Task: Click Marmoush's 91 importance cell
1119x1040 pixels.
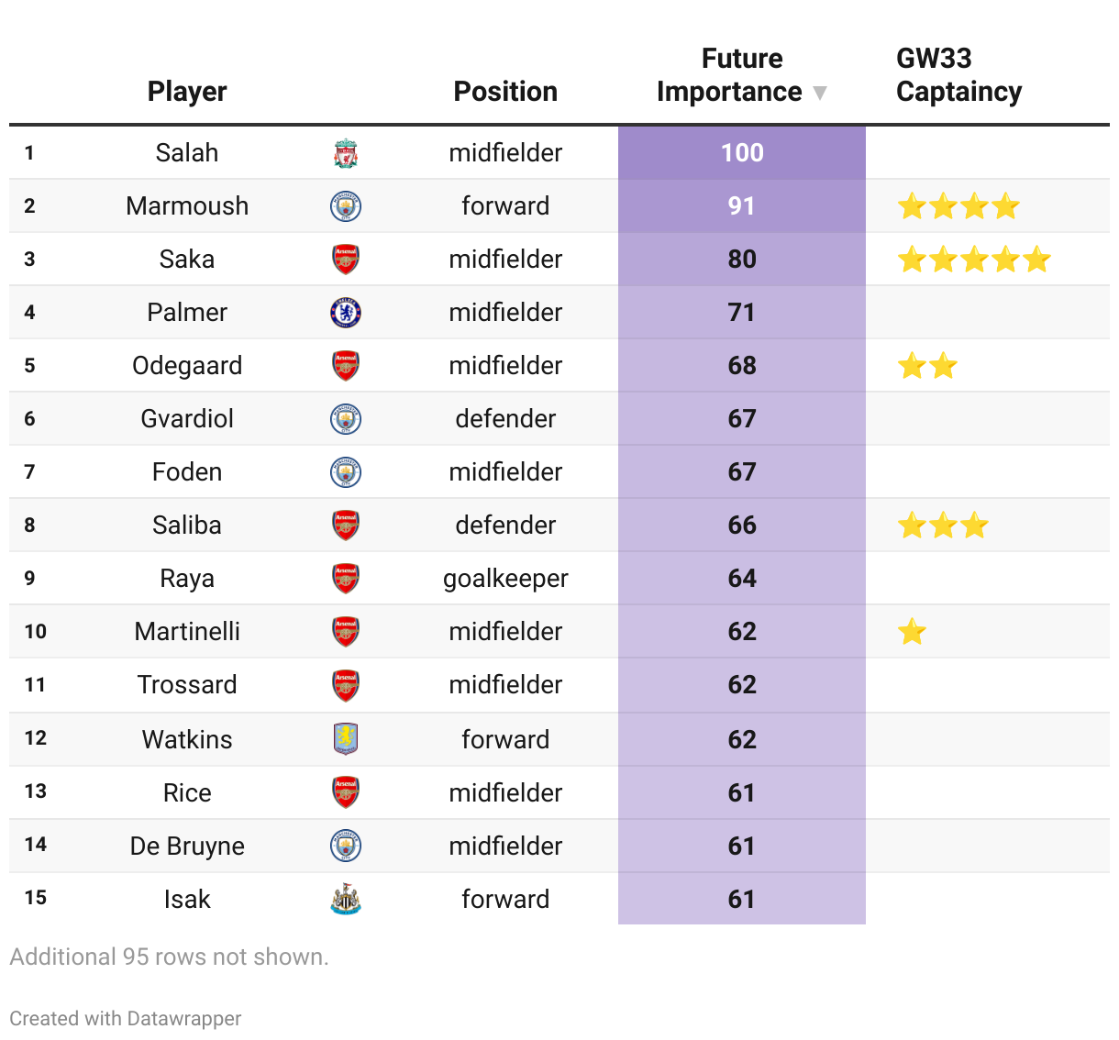Action: click(742, 206)
